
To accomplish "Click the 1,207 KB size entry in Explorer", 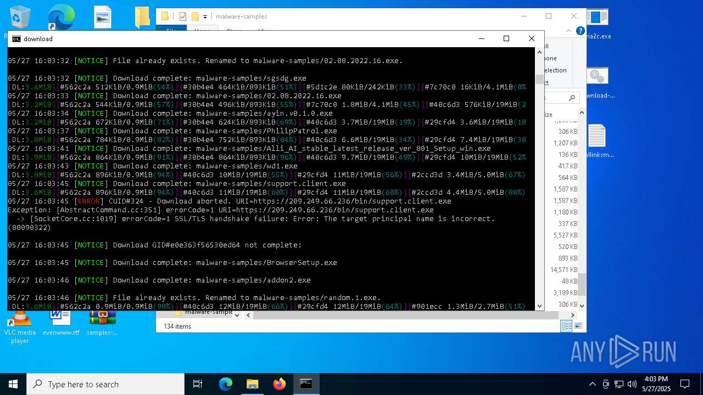I will point(565,143).
